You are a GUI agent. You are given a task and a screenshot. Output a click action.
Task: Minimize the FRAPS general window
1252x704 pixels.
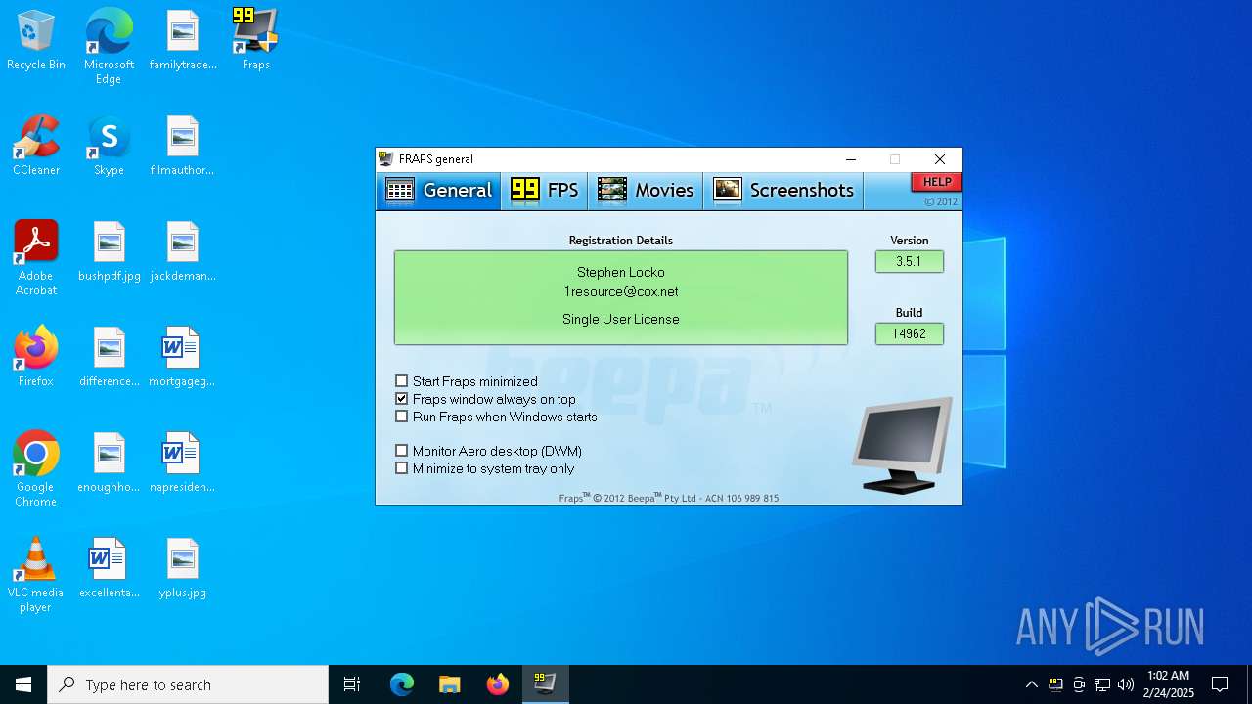pyautogui.click(x=851, y=159)
